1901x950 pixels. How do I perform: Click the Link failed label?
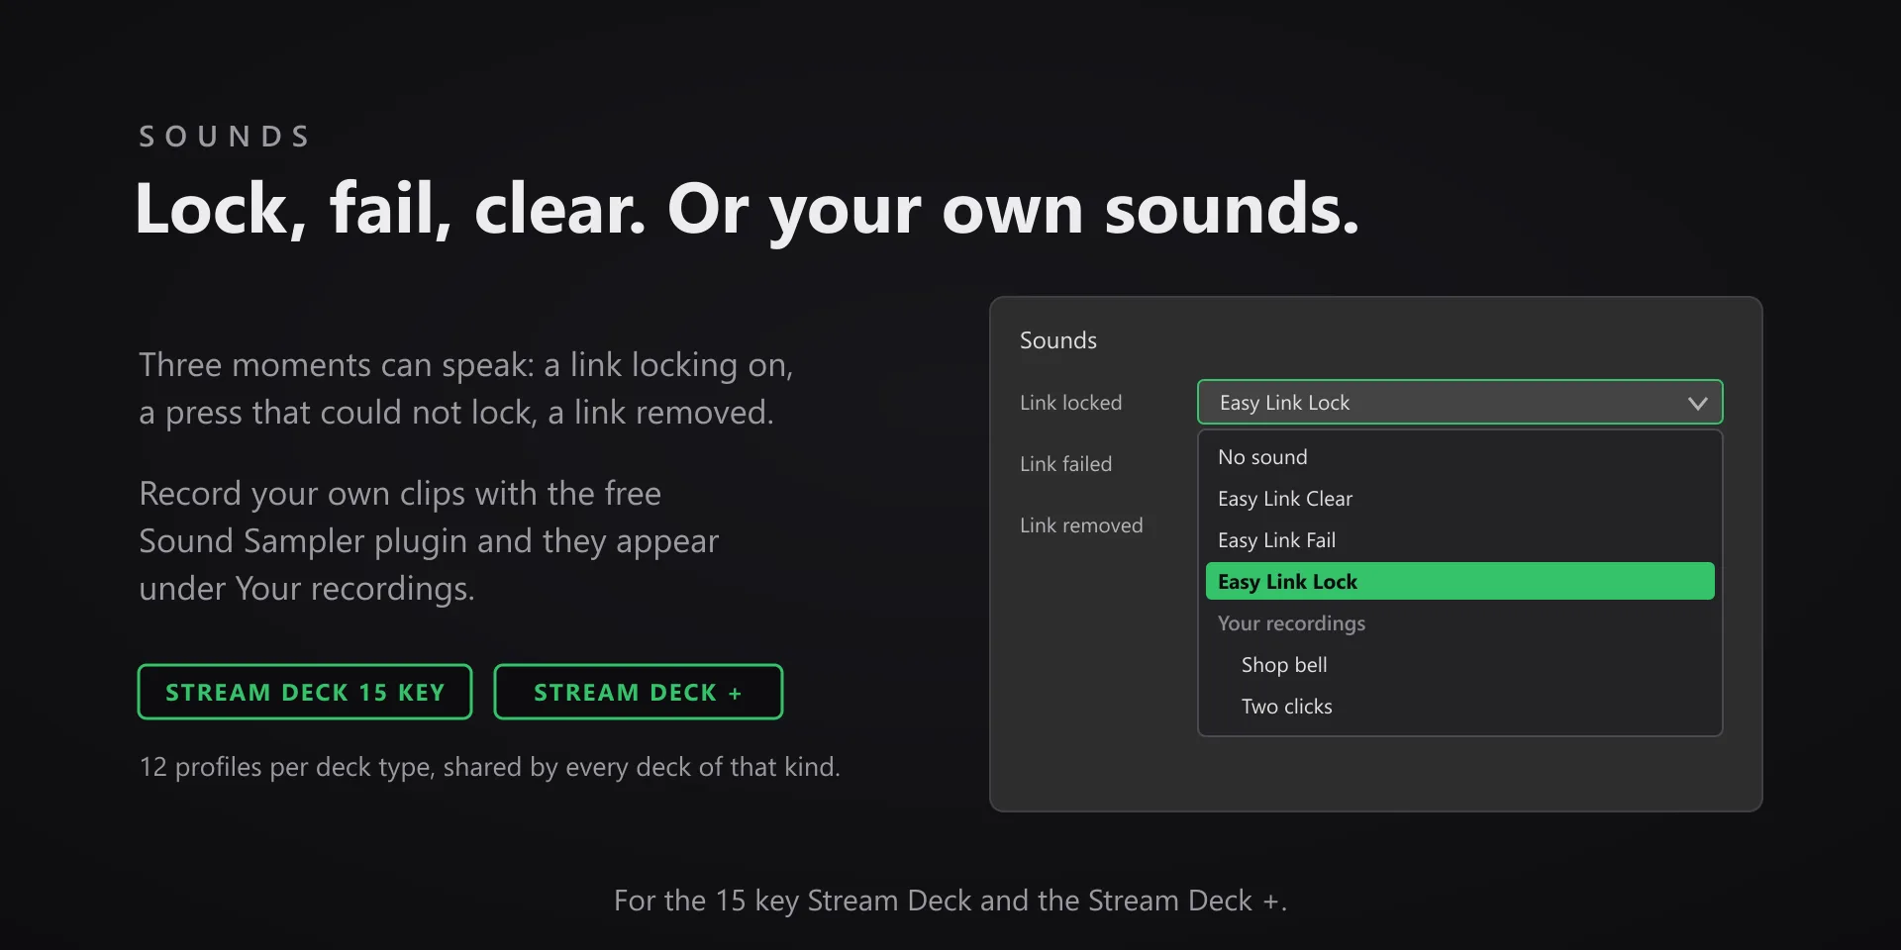(1066, 464)
